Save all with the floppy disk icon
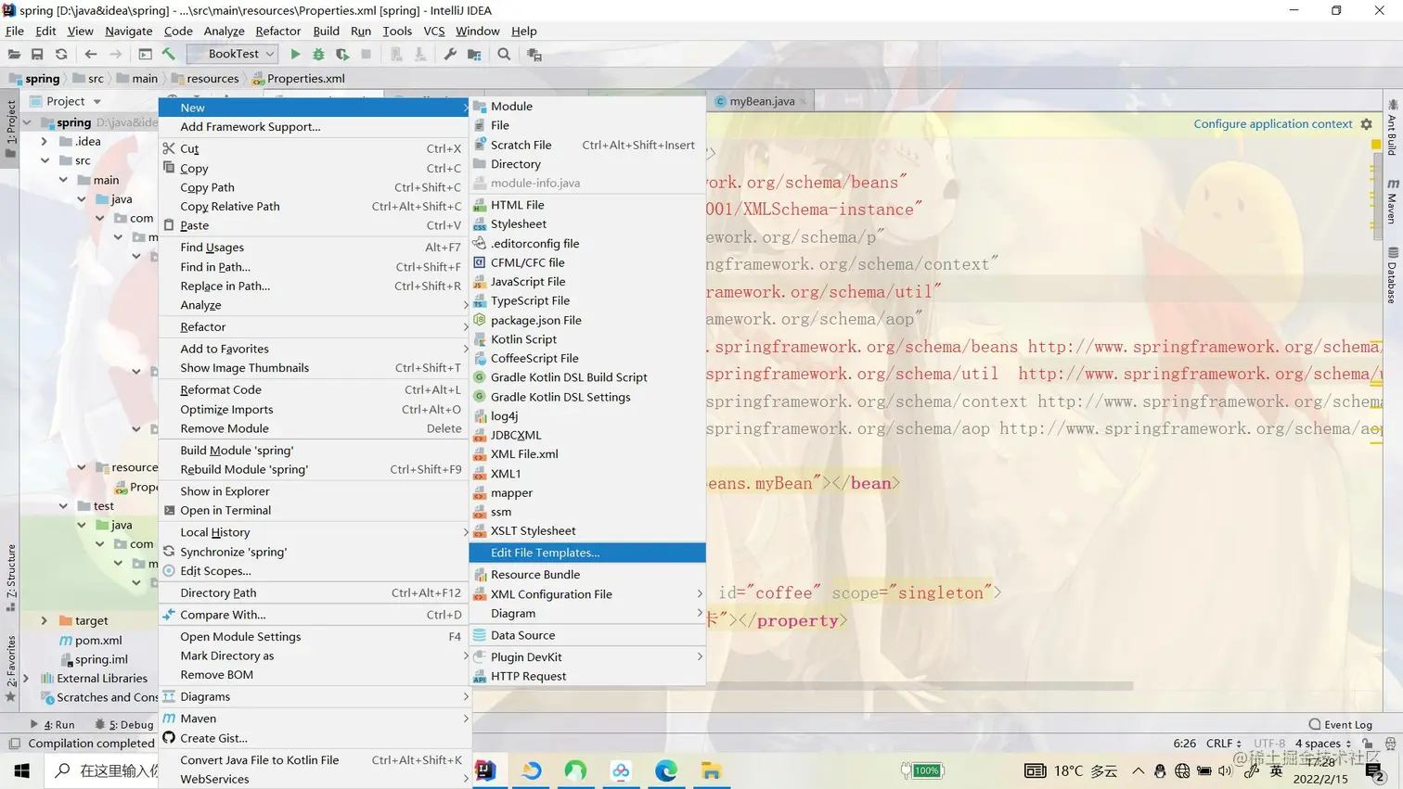 coord(37,55)
